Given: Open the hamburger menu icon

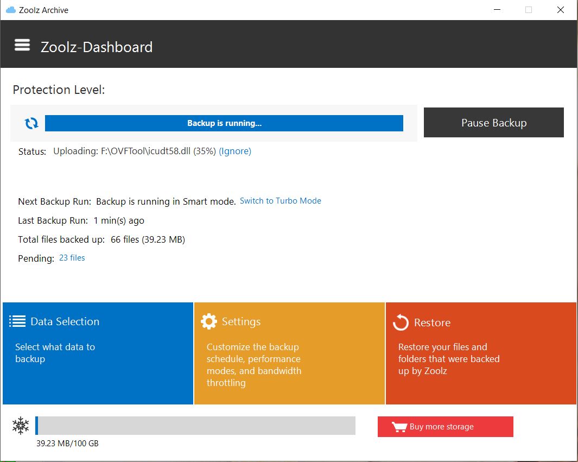Looking at the screenshot, I should point(22,45).
